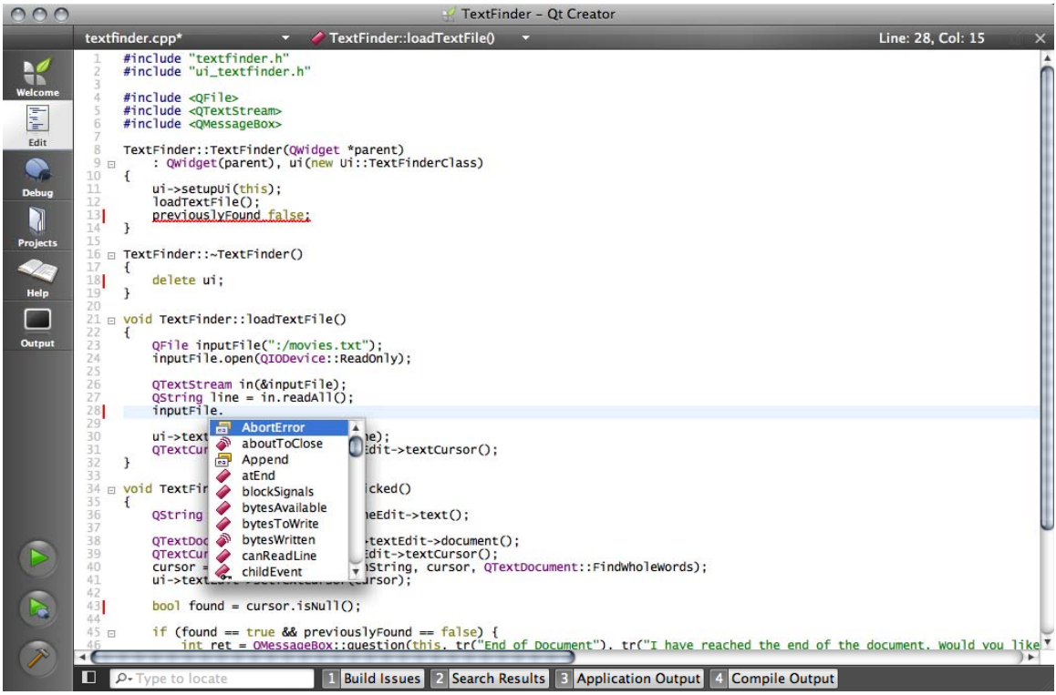Click completion popup scroll up arrow
This screenshot has width=1056, height=695.
tap(356, 427)
